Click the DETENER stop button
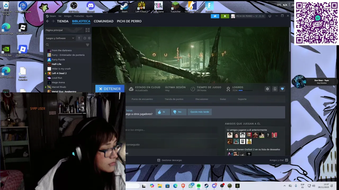Viewport: 339px width, 190px height. [110, 89]
